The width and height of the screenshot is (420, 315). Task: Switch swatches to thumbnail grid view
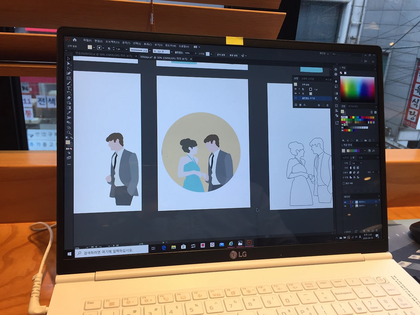coord(375,112)
